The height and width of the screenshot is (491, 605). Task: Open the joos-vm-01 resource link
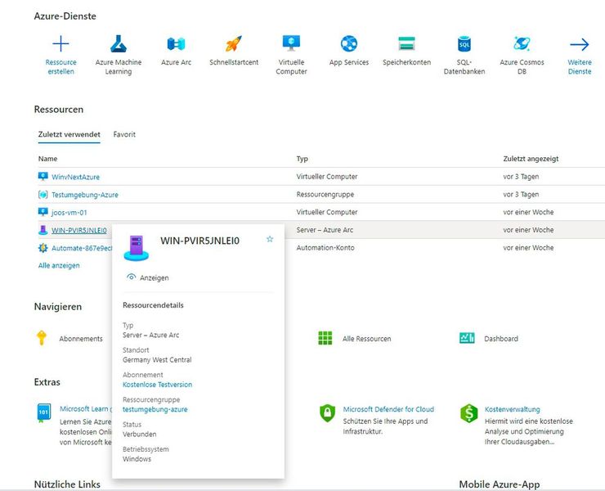69,213
